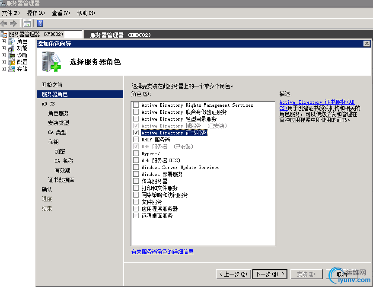Check 网络策略和访问服务 checkbox

coord(136,195)
